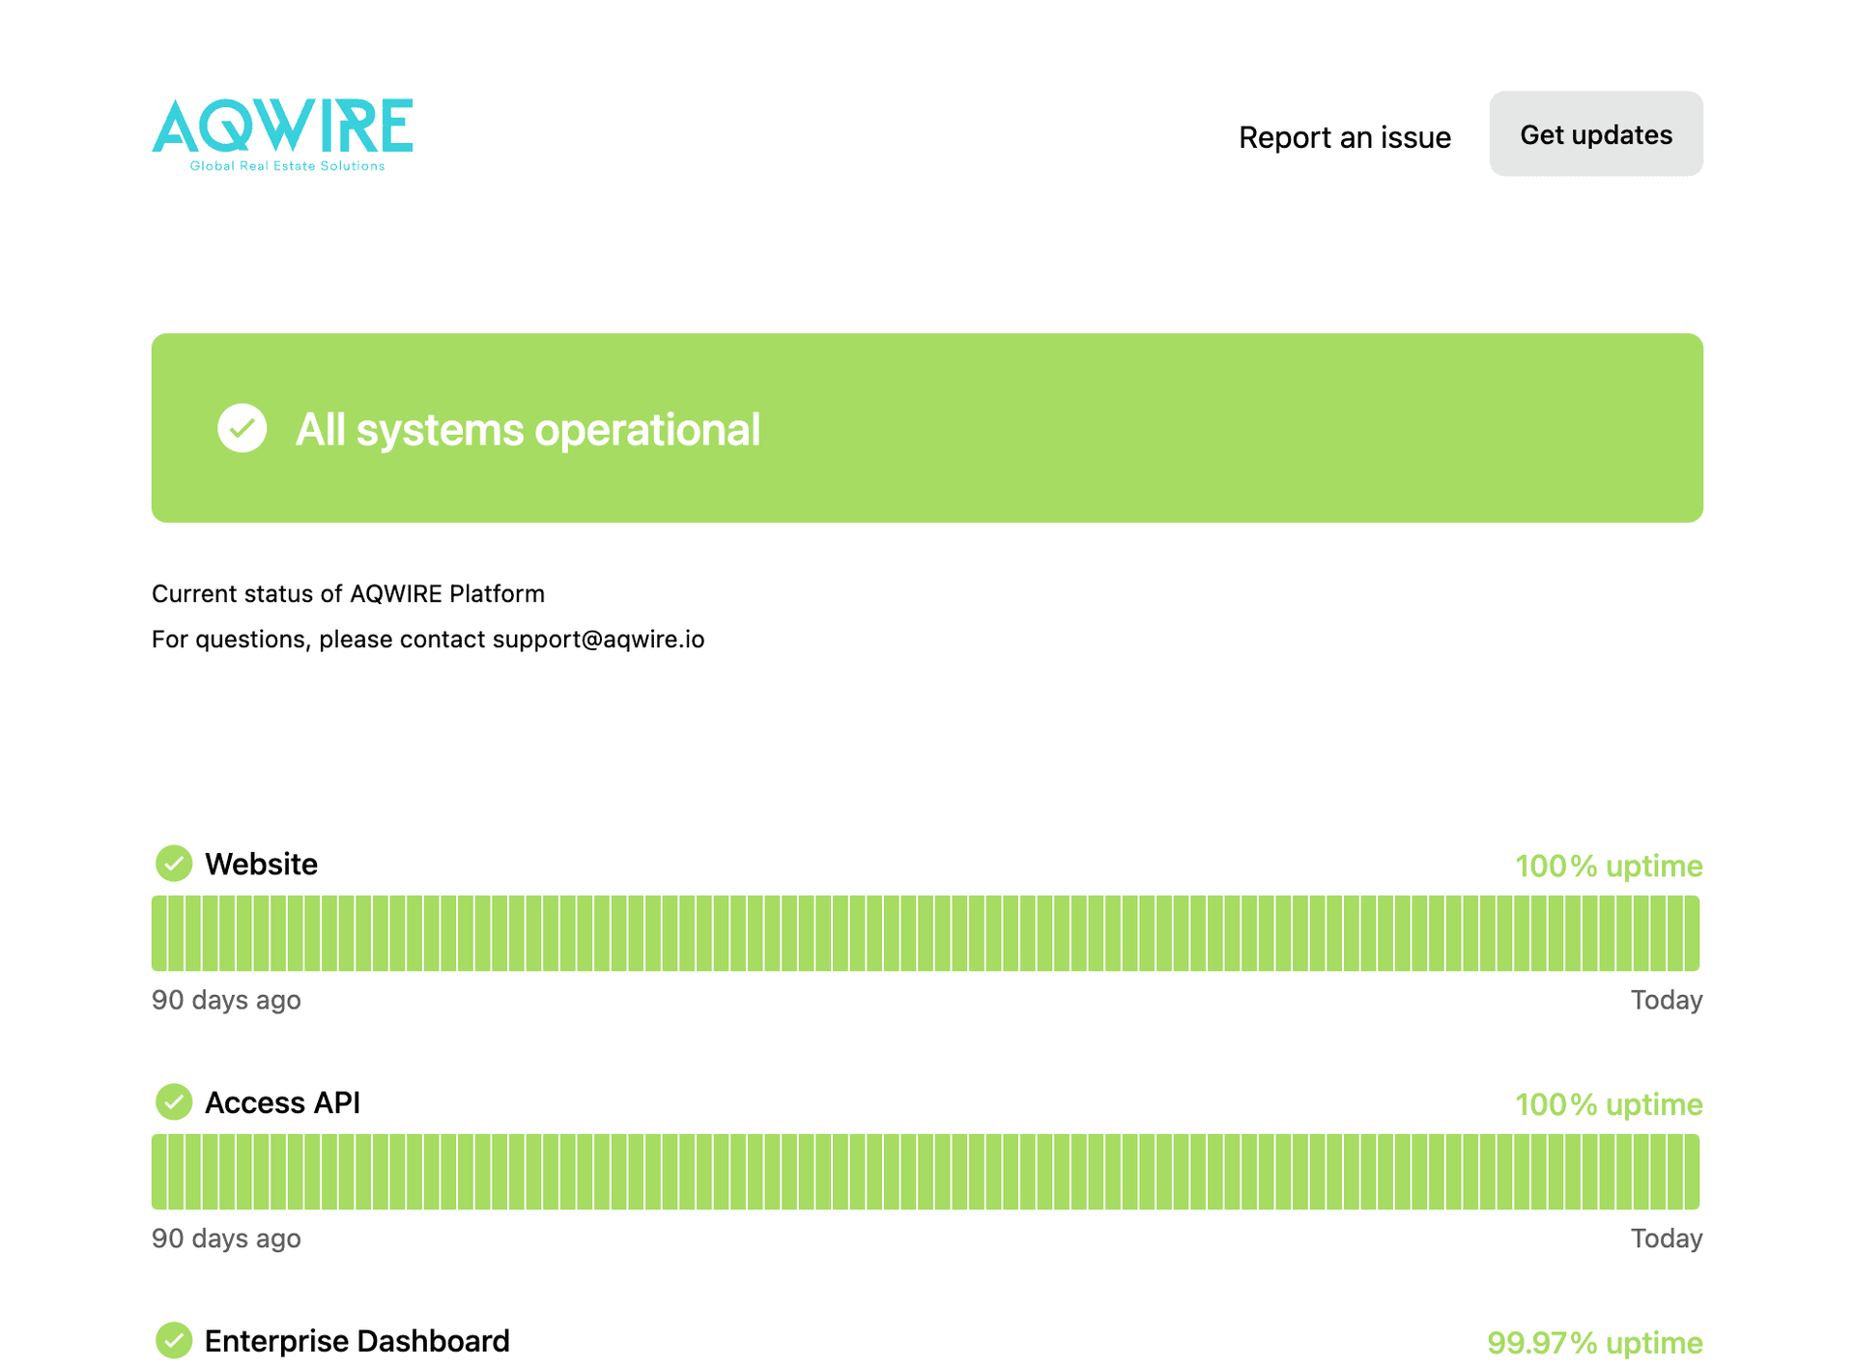Screen dimensions: 1855x1367
Task: Click the 90 days ago label under Access API
Action: 226,1239
